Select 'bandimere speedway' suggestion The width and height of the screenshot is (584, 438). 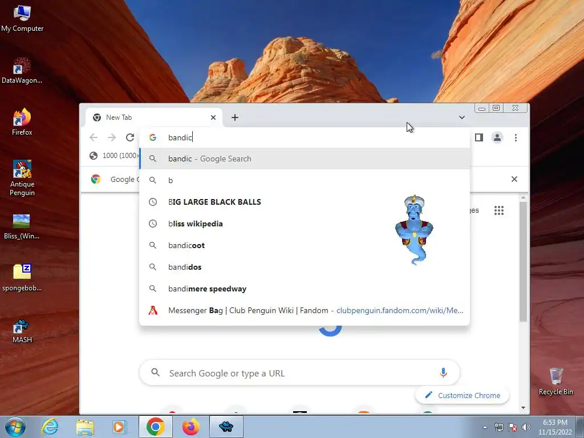[x=305, y=289]
